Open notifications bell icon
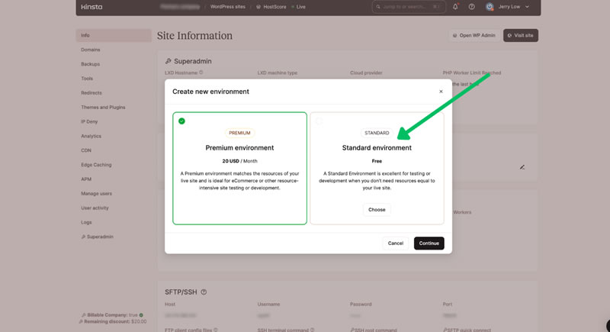 pos(455,7)
